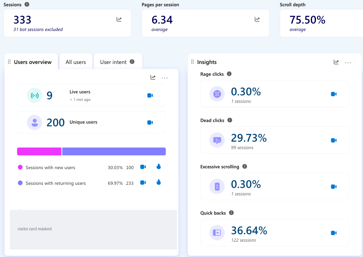Grab Users overview drag handle

tap(9, 62)
